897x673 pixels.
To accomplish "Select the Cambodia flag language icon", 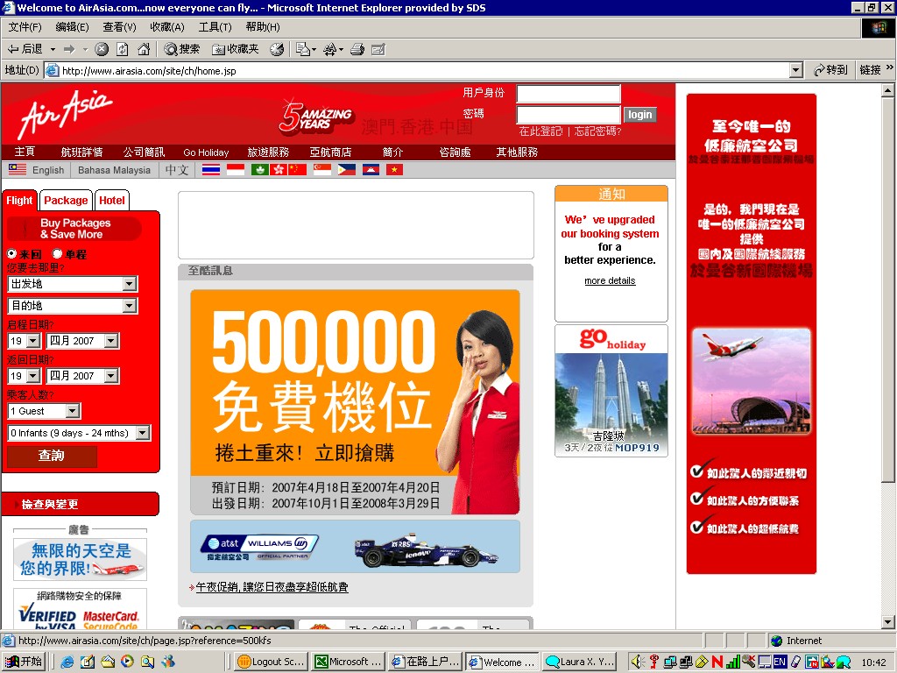I will click(x=371, y=169).
